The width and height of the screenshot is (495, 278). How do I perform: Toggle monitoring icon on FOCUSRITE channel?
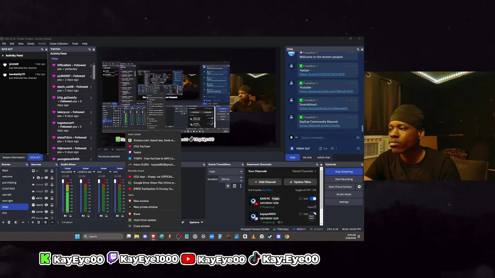point(70,216)
